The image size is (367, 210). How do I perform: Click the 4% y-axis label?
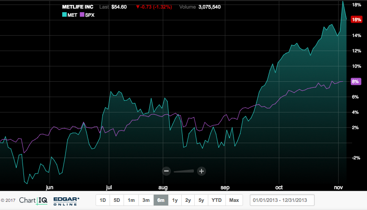[355, 112]
